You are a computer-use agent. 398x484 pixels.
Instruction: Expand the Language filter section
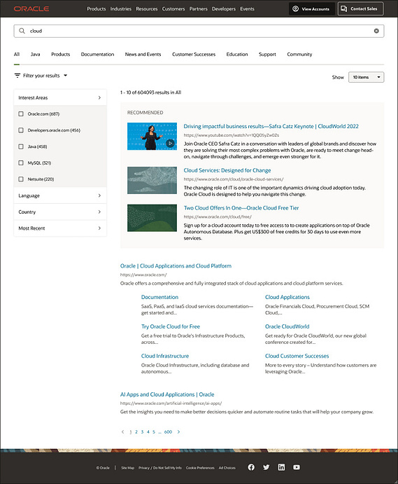click(x=60, y=195)
